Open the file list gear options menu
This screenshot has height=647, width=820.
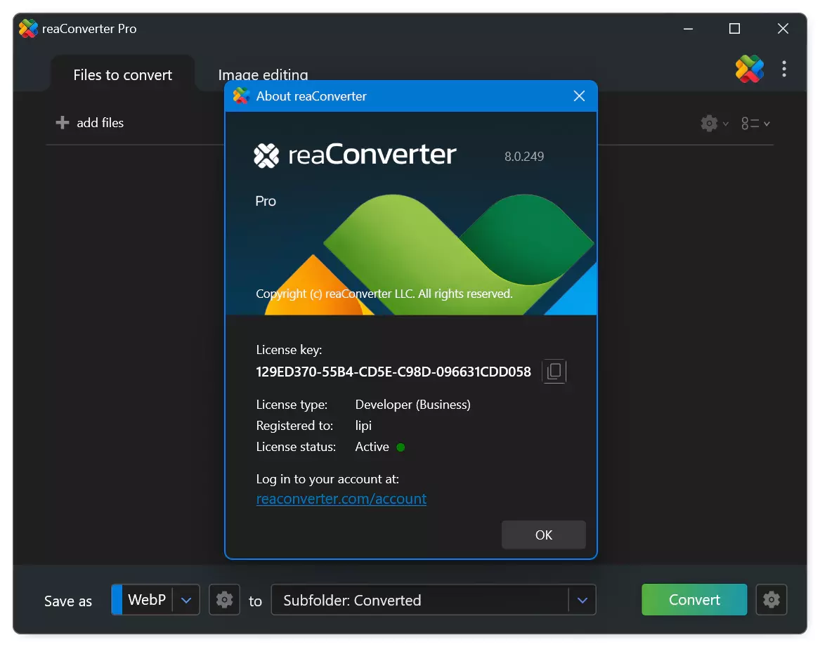point(714,124)
